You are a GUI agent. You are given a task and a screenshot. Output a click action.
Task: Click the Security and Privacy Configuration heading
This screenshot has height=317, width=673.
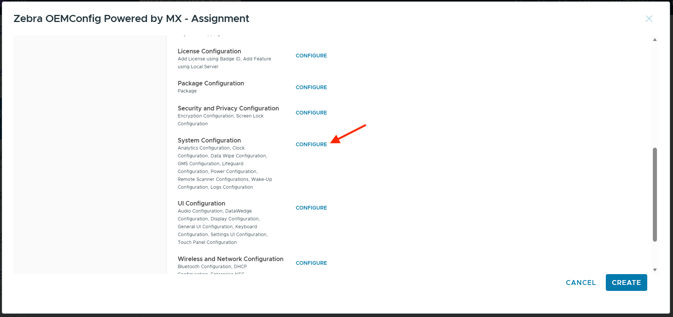pyautogui.click(x=228, y=108)
